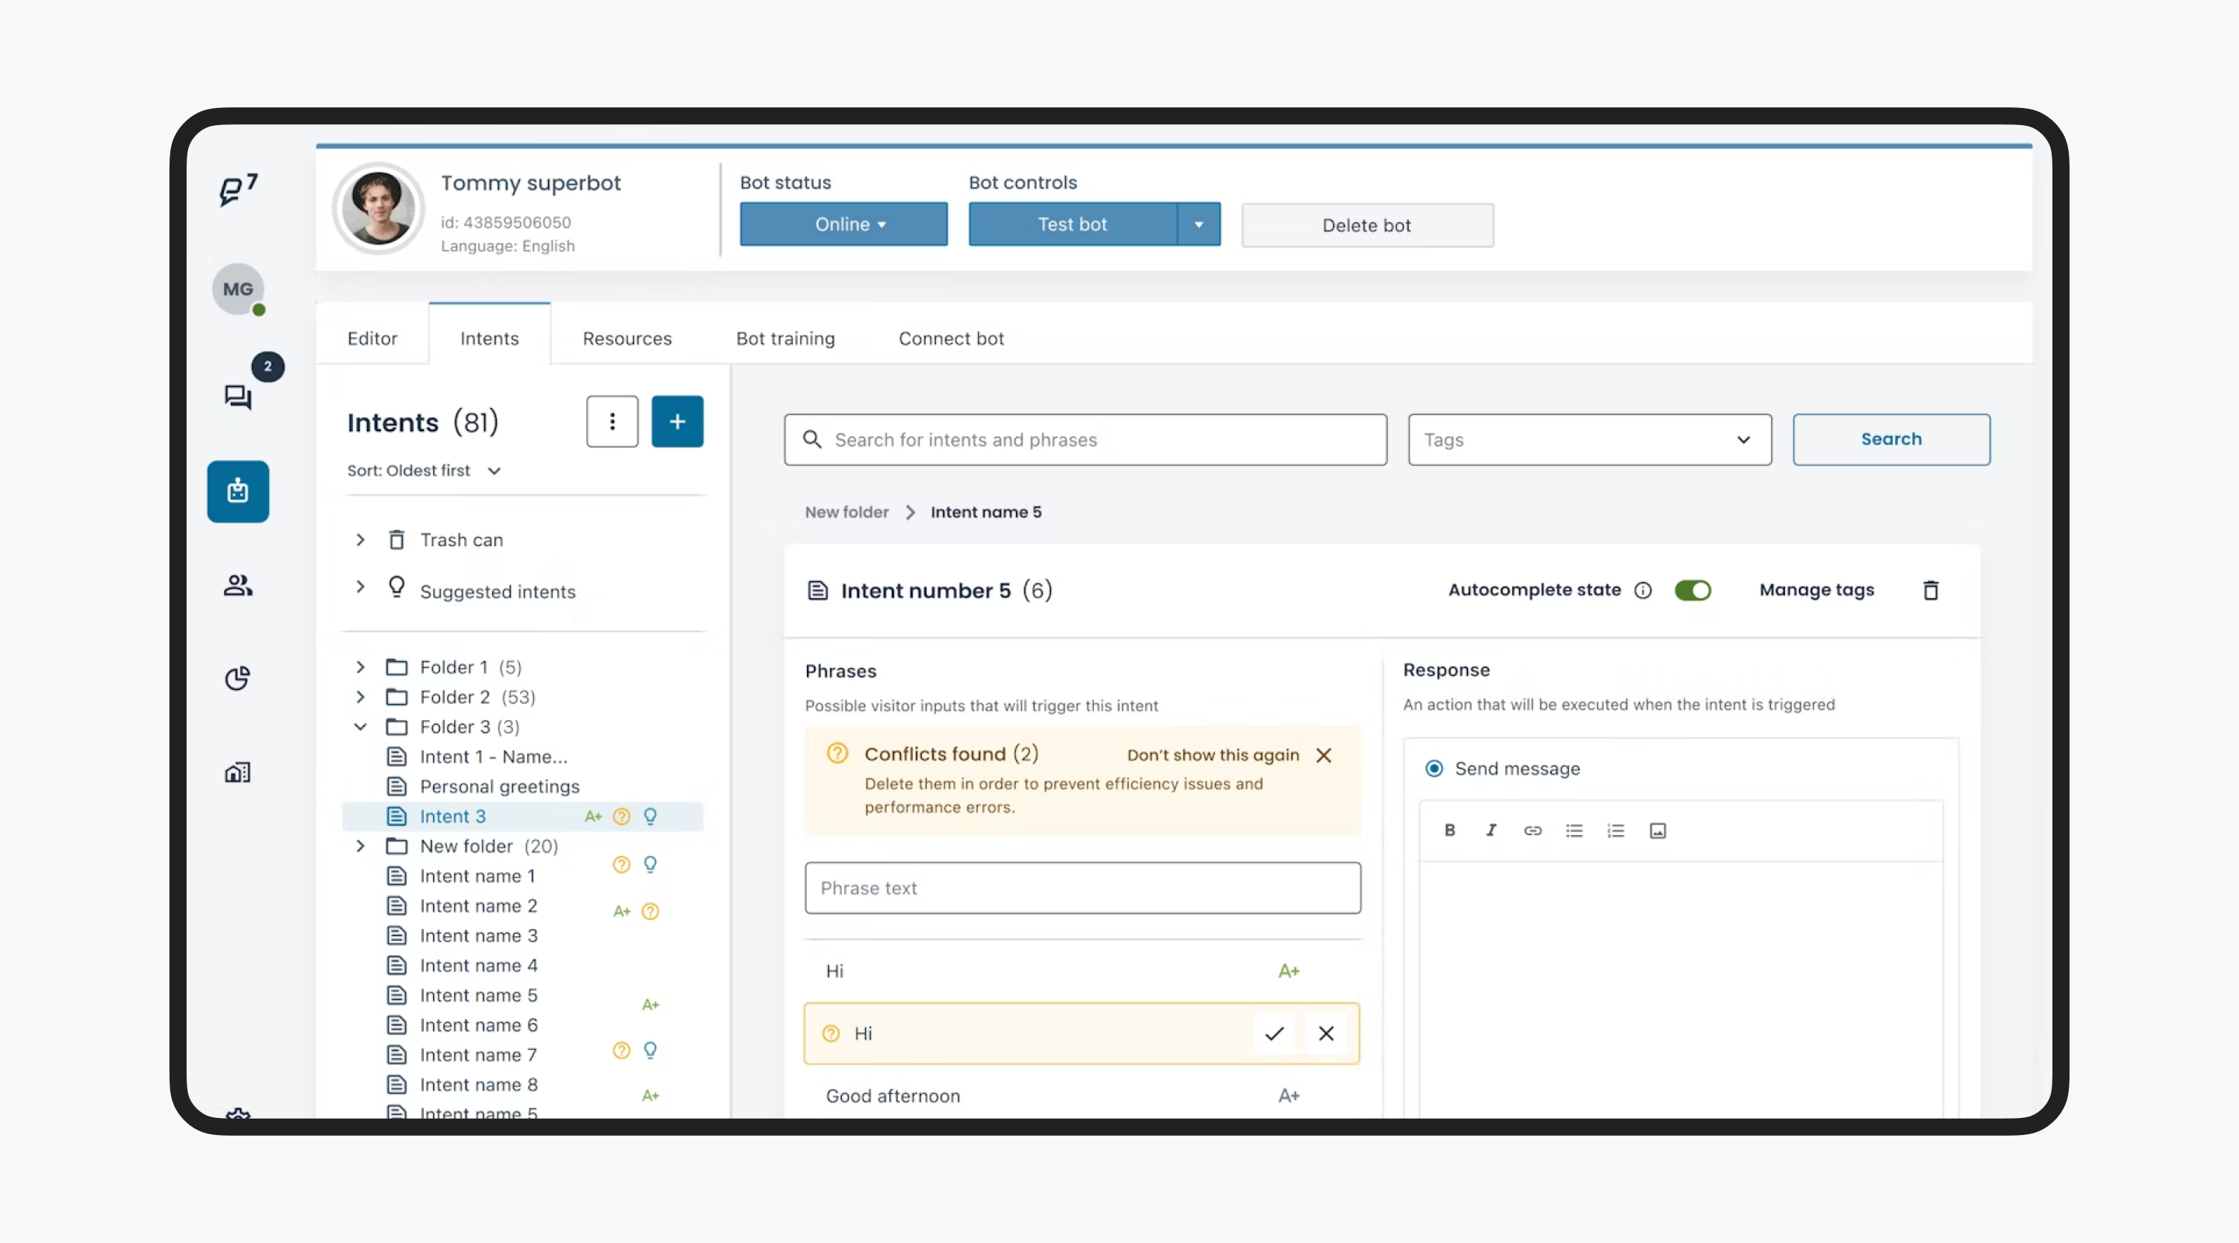Insert an image into the response
This screenshot has width=2239, height=1243.
click(1657, 830)
